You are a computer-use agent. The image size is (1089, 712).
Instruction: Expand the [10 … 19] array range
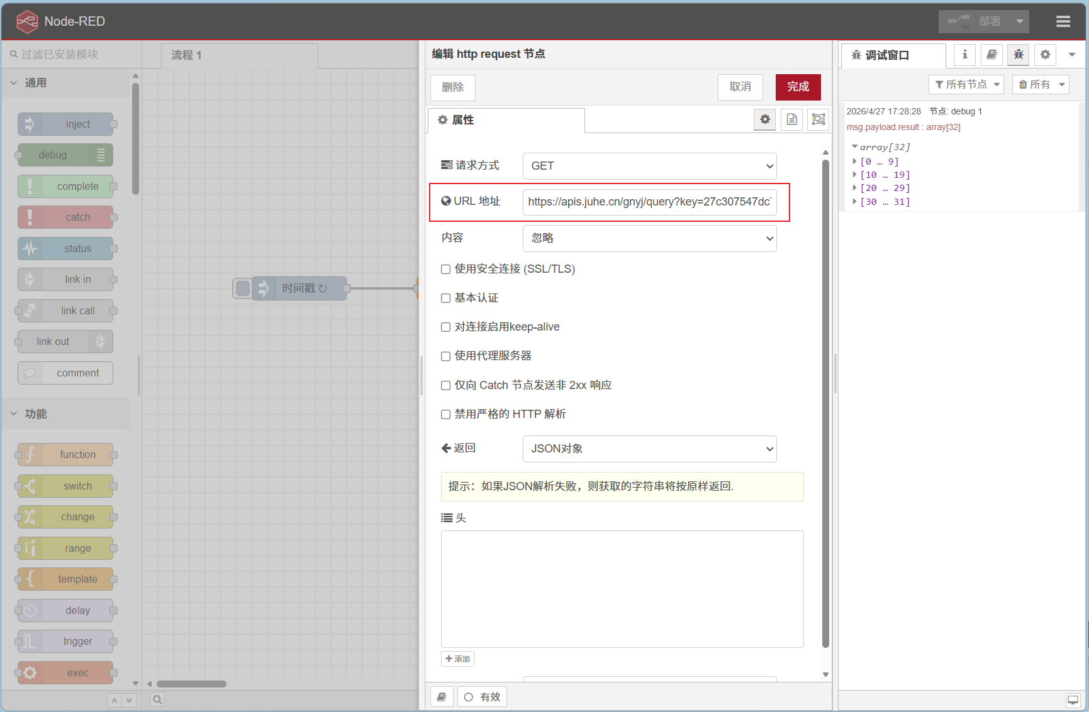(855, 175)
